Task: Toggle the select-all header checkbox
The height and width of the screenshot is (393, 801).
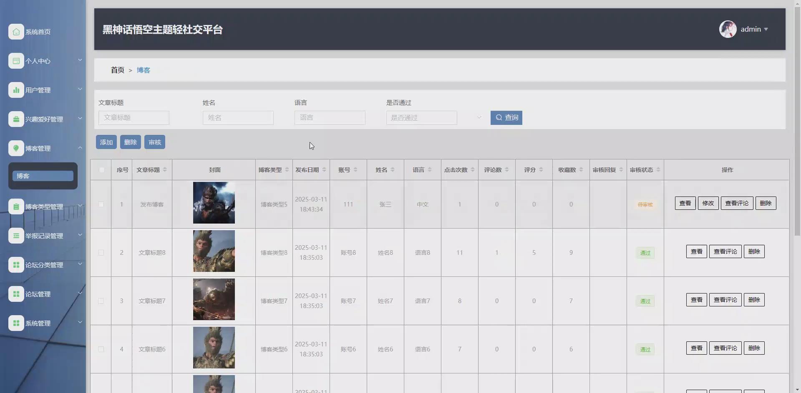Action: click(102, 170)
